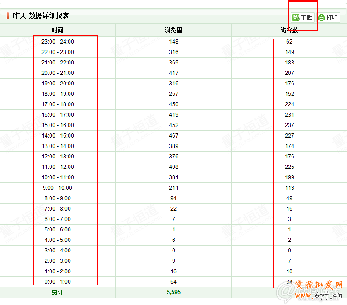Click the printer icon
The image size is (347, 305).
pyautogui.click(x=322, y=18)
